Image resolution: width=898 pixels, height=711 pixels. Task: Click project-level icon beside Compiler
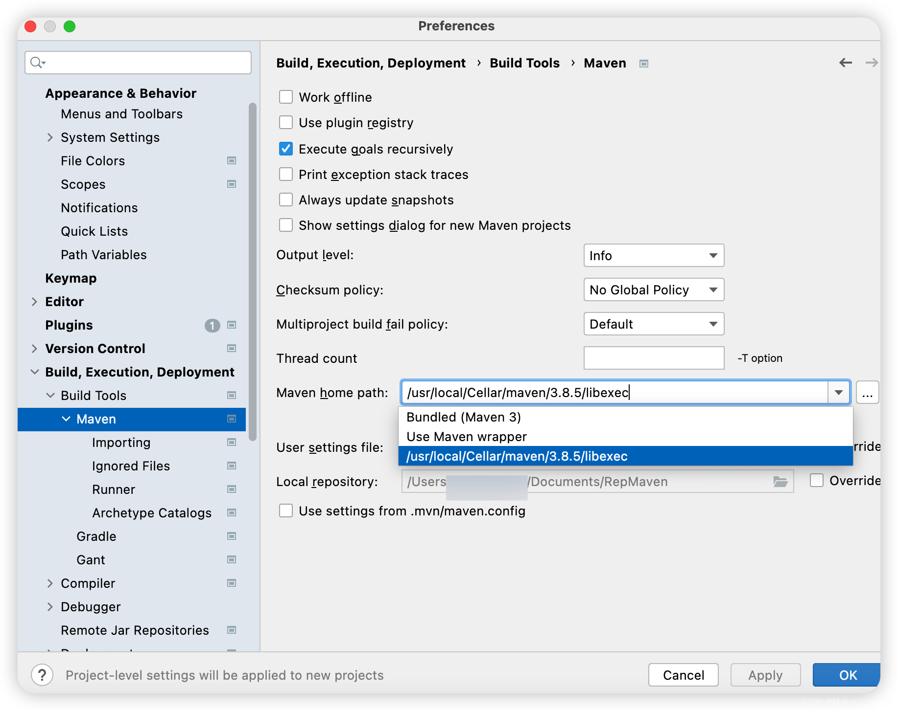pyautogui.click(x=232, y=583)
